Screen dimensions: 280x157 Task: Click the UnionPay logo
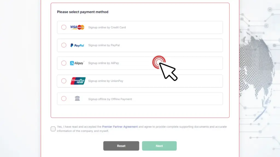point(77,81)
